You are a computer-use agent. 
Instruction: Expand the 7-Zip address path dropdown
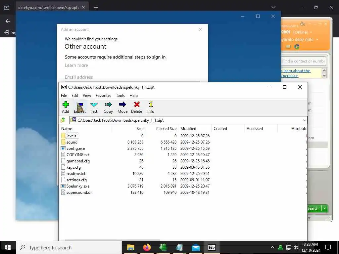(305, 120)
